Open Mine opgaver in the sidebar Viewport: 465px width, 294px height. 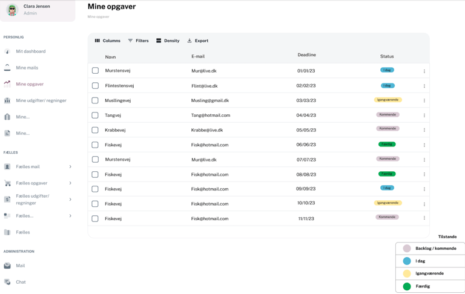click(x=30, y=84)
